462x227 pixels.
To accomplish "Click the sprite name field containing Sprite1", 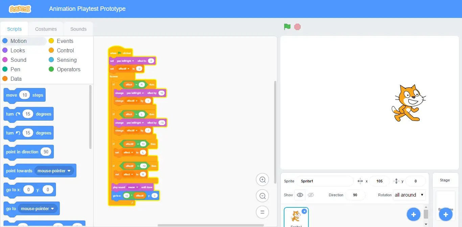I will tap(324, 181).
